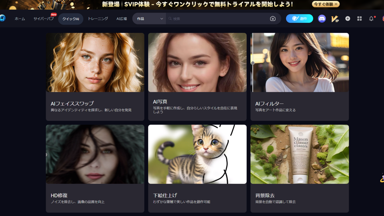The width and height of the screenshot is (384, 216).
Task: Switch to the トレーニング tab
Action: click(98, 19)
